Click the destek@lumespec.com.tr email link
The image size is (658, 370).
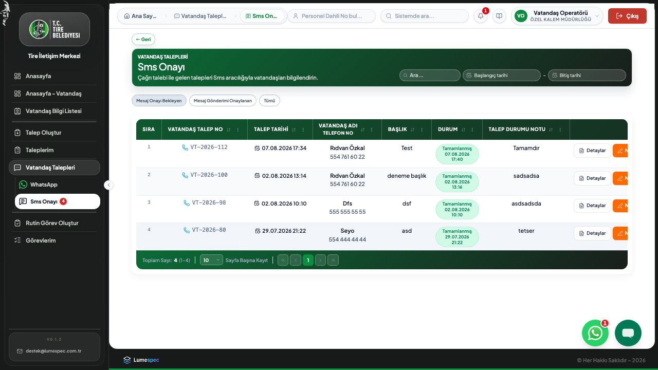[x=53, y=351]
